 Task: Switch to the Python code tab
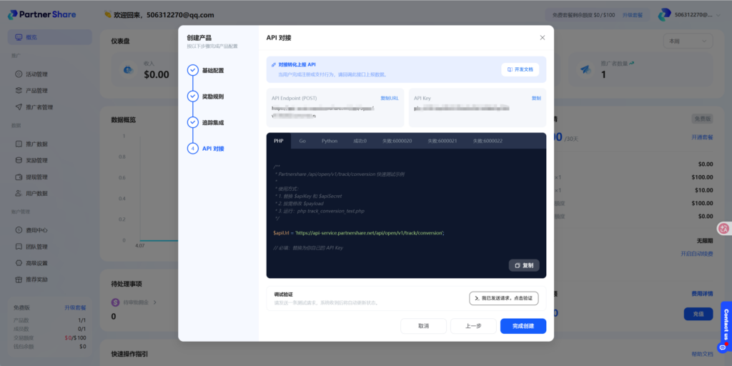(329, 141)
